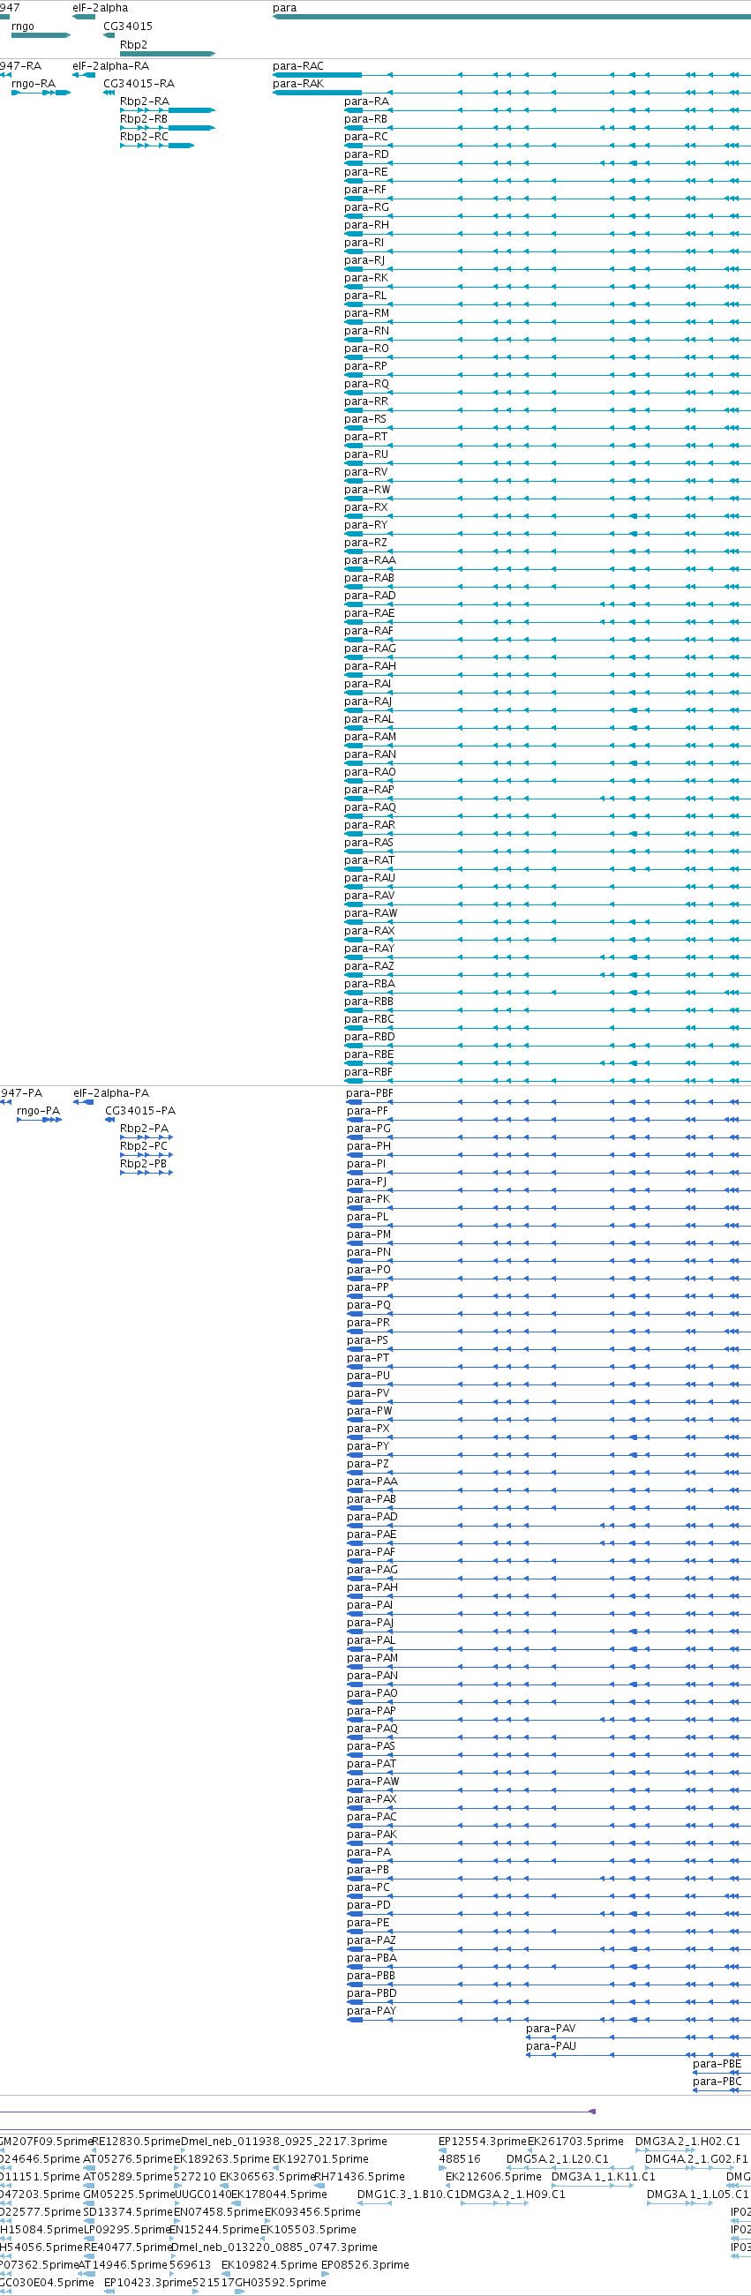Image resolution: width=751 pixels, height=2296 pixels.
Task: Select transcript para-RAC
Action: (298, 66)
